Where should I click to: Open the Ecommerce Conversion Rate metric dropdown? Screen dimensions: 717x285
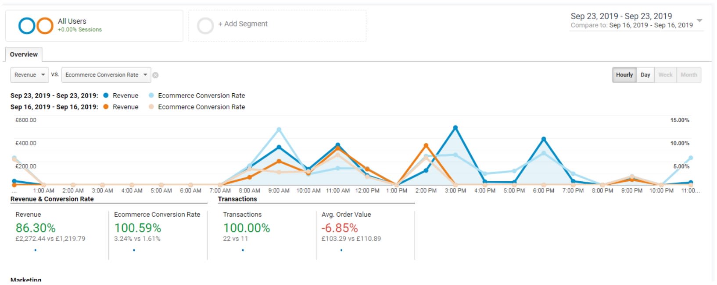tap(106, 75)
